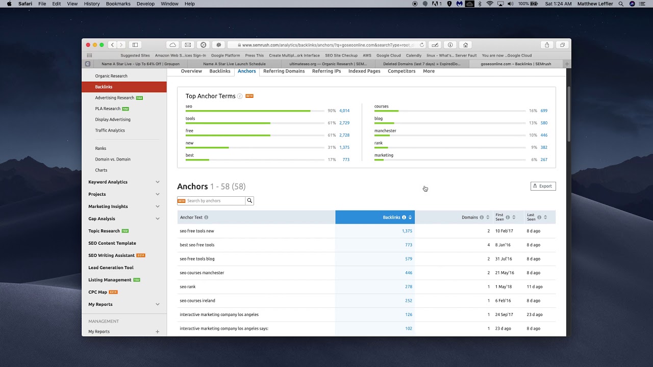Sort the table by First Seen arrows

514,217
